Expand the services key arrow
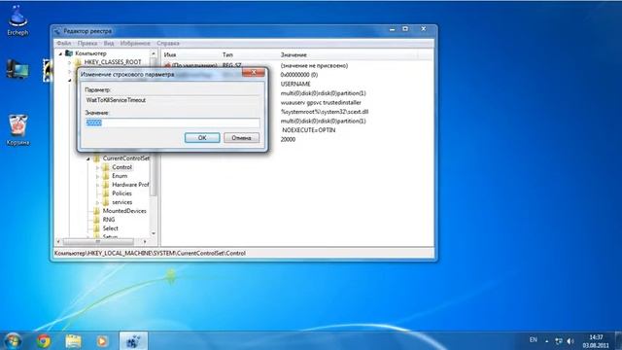 [97, 202]
